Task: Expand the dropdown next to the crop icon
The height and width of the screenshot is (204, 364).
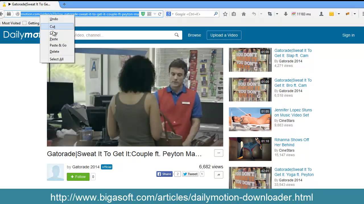Action: 277,14
